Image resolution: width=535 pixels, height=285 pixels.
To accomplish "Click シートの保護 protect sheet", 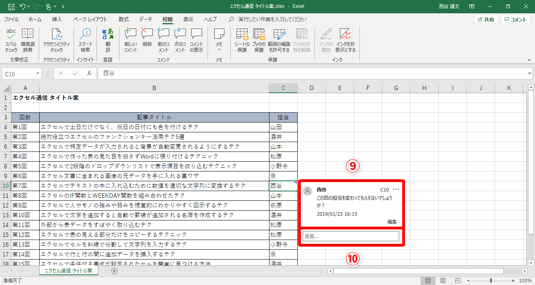I will click(242, 40).
